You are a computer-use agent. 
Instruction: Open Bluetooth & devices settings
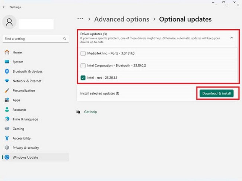pos(28,71)
